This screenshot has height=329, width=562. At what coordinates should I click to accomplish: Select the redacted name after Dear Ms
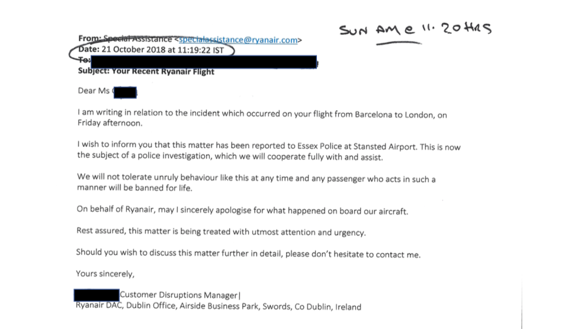pyautogui.click(x=125, y=92)
